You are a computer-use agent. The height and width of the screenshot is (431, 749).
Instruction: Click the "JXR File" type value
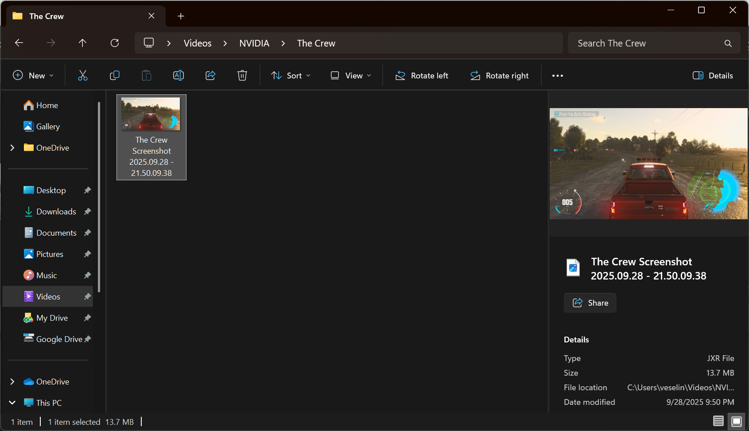[720, 358]
